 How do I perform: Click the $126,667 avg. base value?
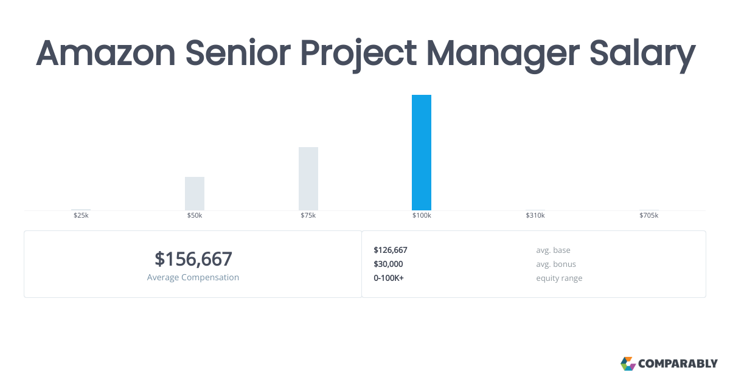click(x=391, y=250)
